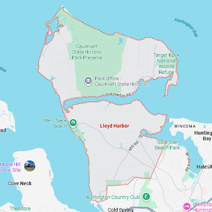
Task: Open the Sagamore Hill photo thumbnail marker
Action: click(30, 166)
